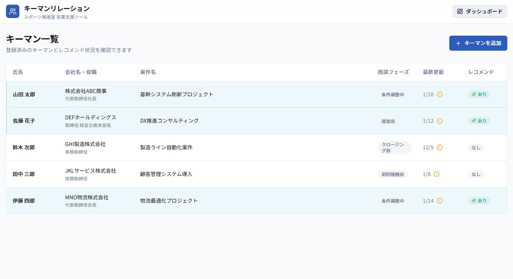Screen dimensions: 513x279
Task: Click なし badge in 田中 三郎 row
Action: click(476, 174)
